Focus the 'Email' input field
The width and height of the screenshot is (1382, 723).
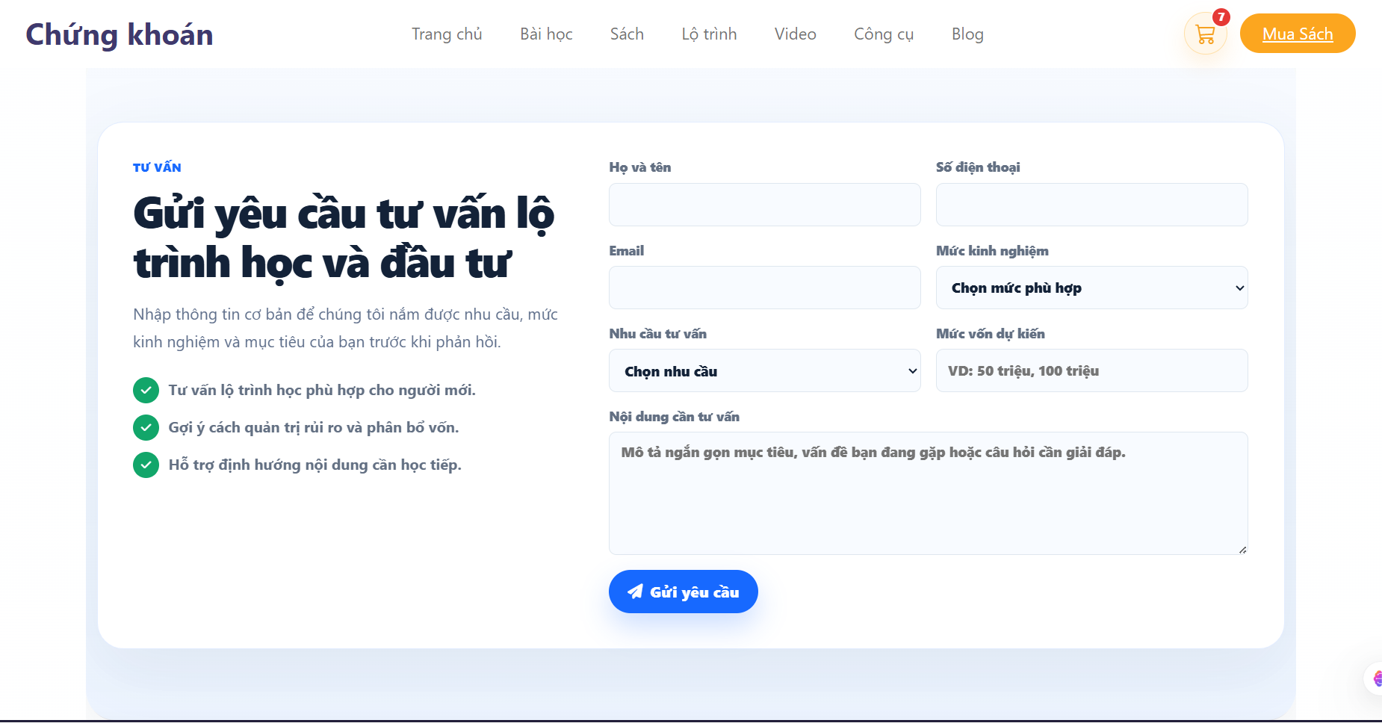click(x=765, y=288)
